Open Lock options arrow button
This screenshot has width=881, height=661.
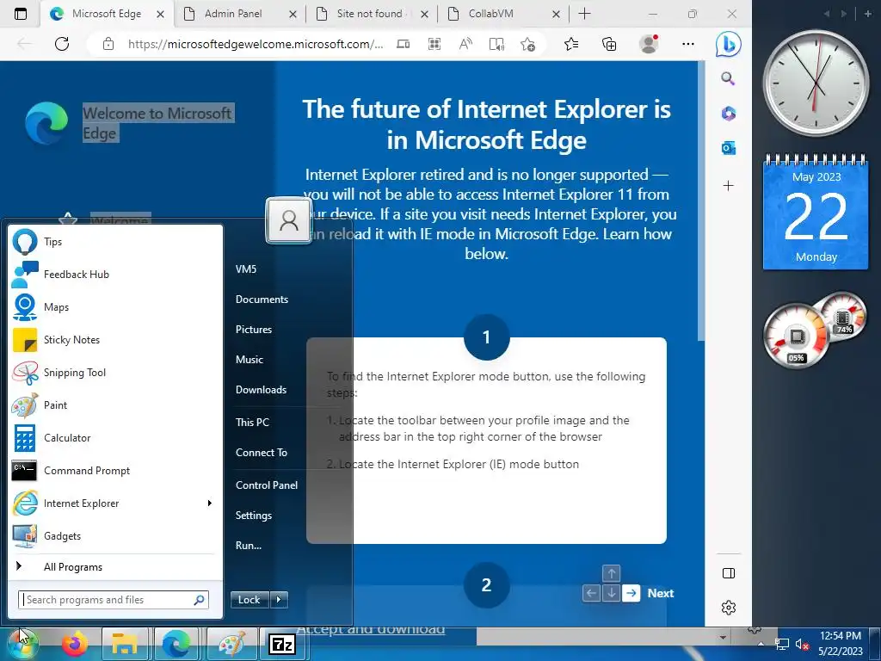(279, 600)
